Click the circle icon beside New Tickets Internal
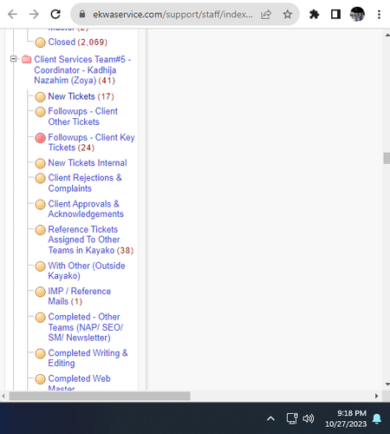This screenshot has width=390, height=434. point(40,163)
